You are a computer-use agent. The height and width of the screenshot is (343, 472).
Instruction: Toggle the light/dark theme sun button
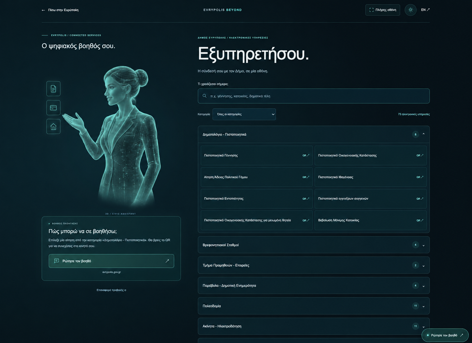pyautogui.click(x=410, y=10)
